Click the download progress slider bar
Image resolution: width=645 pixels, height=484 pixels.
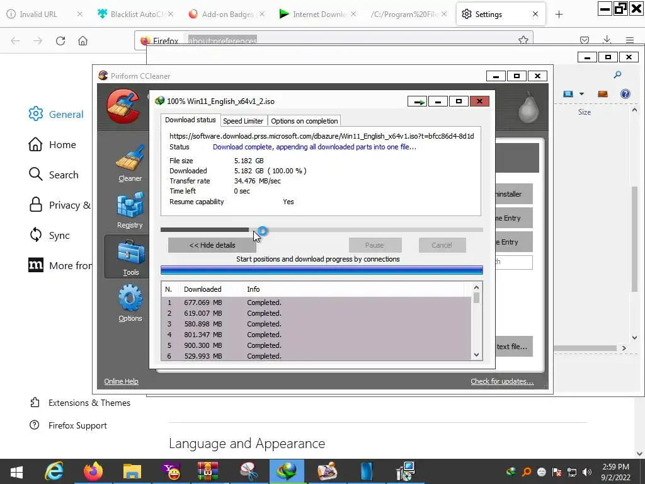point(322,230)
